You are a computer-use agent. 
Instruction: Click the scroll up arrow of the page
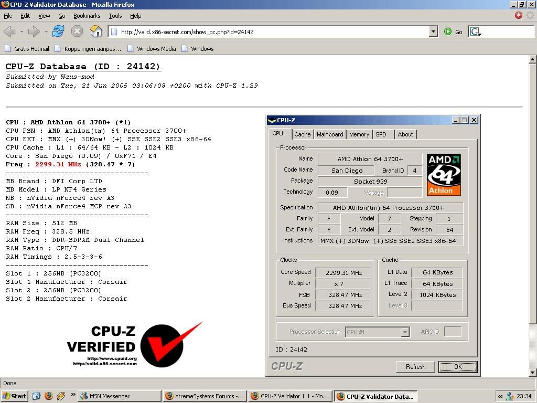[532, 60]
